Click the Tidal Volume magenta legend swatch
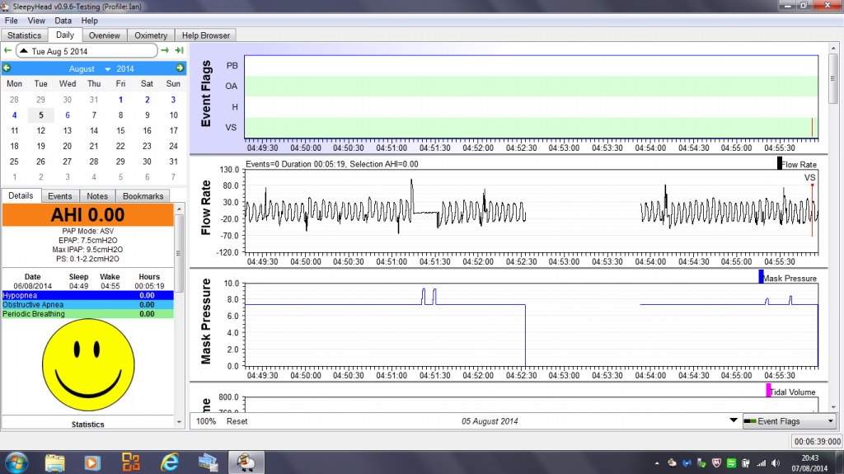Image resolution: width=844 pixels, height=474 pixels. (x=769, y=390)
